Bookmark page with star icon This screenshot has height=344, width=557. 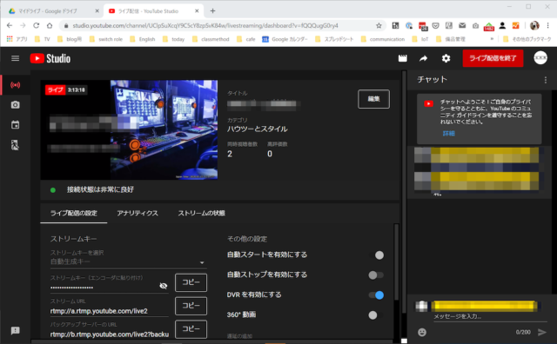(379, 25)
